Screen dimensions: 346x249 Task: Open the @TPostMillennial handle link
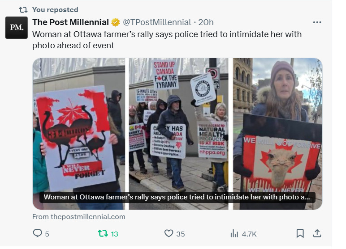(x=157, y=22)
